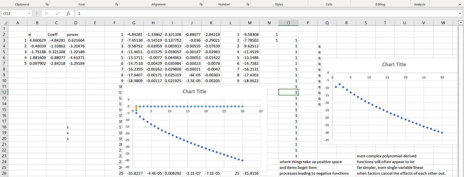Select column G header
The width and height of the screenshot is (464, 177).
[x=134, y=23]
